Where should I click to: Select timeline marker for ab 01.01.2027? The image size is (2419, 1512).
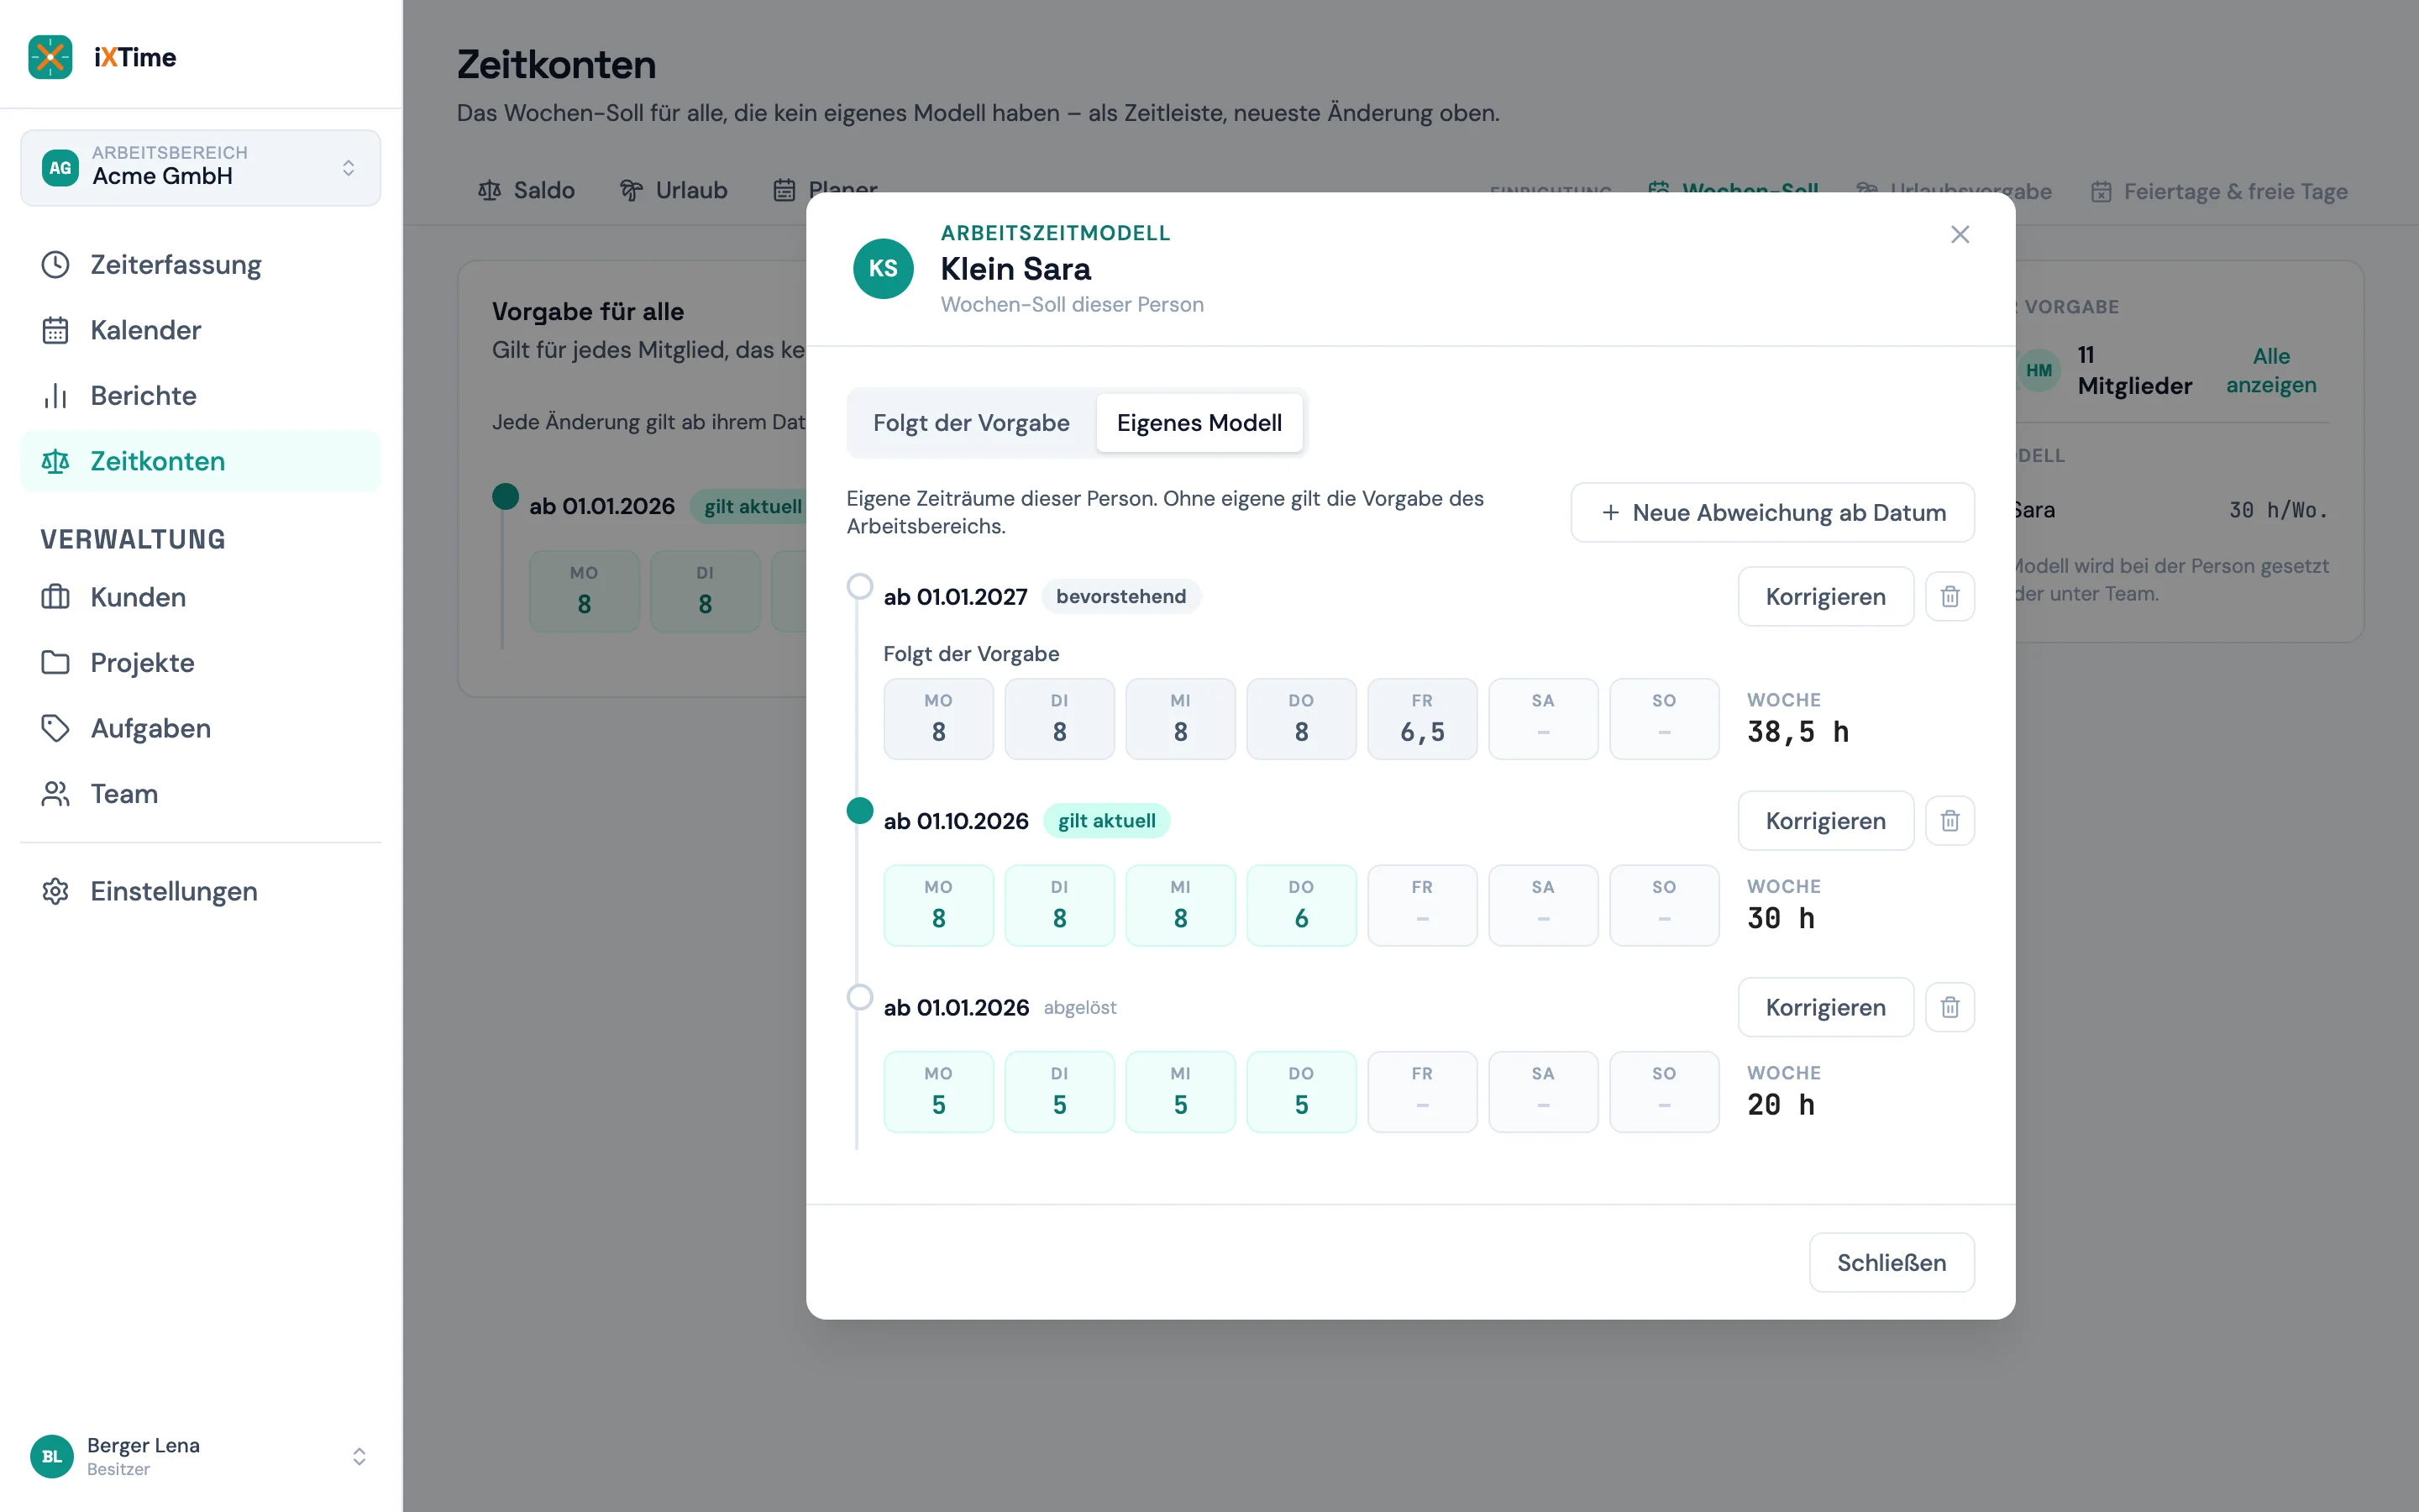tap(859, 586)
